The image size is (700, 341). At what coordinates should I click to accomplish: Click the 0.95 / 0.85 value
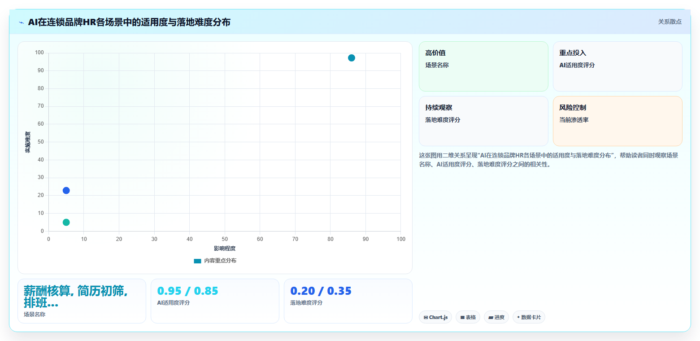(x=187, y=291)
